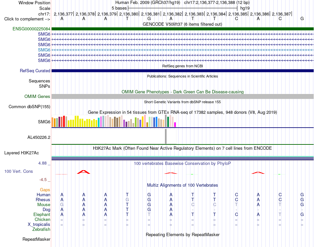Click the Gaps row label

(x=45, y=190)
